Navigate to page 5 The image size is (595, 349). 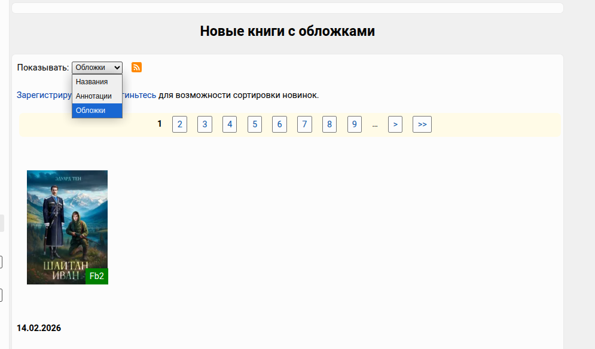coord(255,124)
